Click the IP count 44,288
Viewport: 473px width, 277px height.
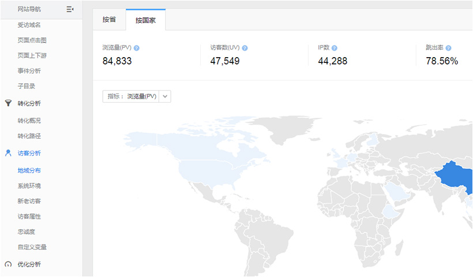333,61
